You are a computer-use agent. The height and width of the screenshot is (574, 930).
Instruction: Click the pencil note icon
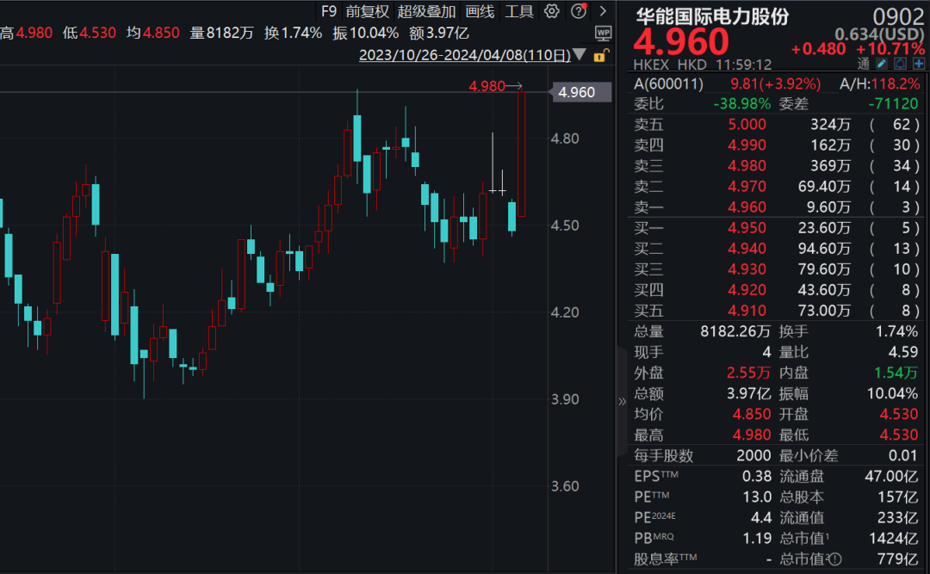click(882, 64)
